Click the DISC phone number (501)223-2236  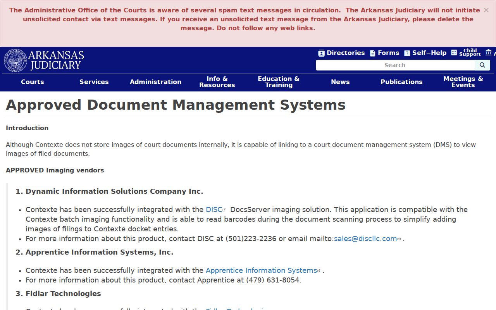point(251,239)
